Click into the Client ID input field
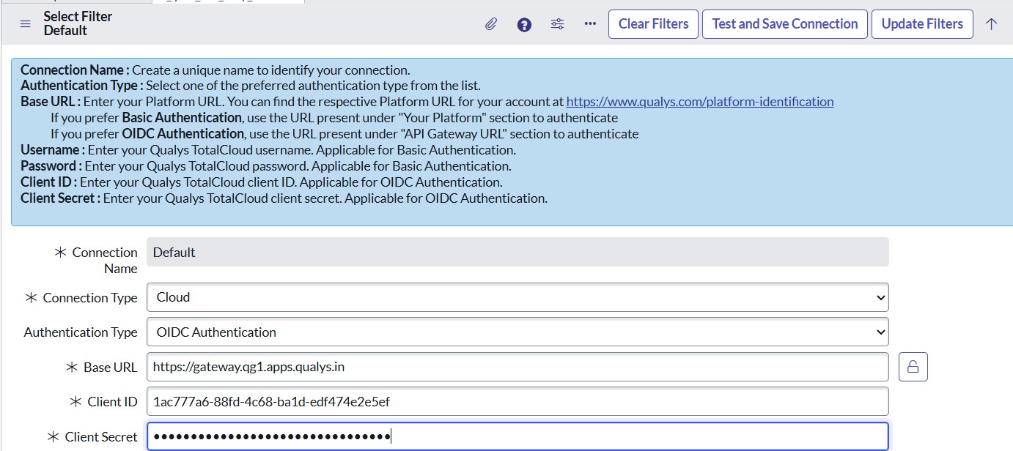 517,401
